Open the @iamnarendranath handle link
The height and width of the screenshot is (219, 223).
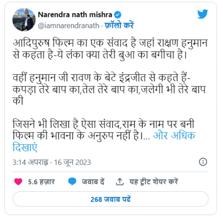68,25
